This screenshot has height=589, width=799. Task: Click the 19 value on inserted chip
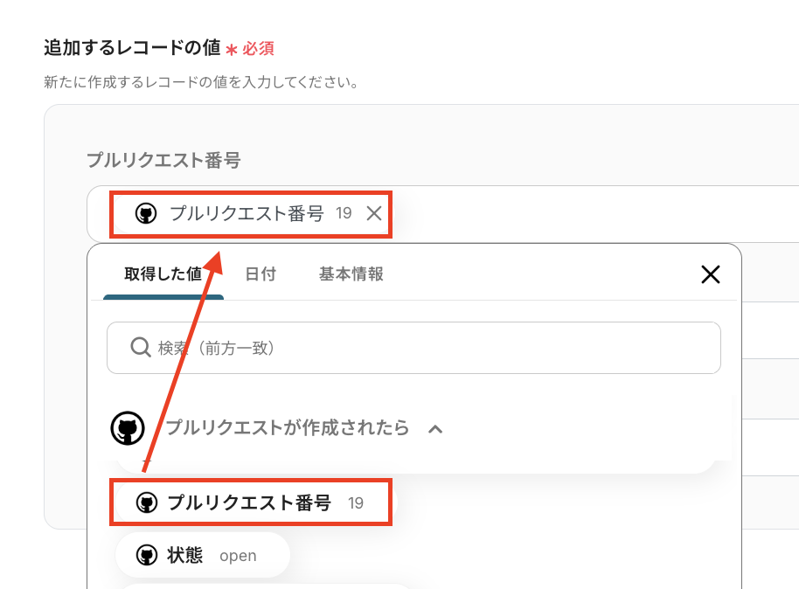click(344, 213)
